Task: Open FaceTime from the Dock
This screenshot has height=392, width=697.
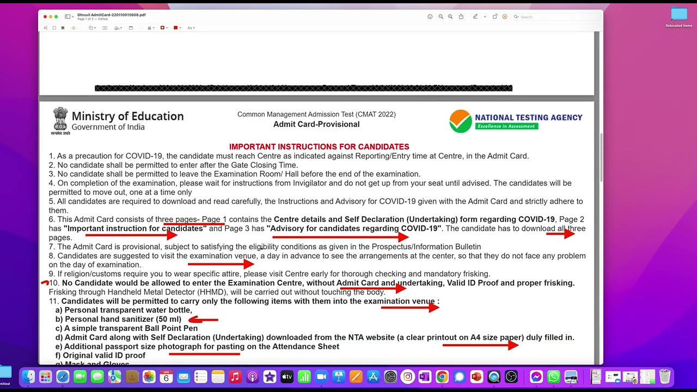Action: click(80, 377)
